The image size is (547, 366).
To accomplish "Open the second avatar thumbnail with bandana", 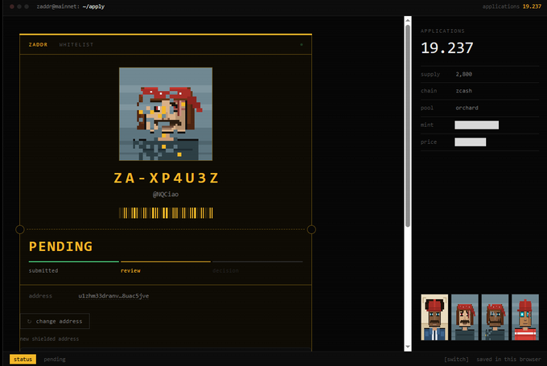I will (x=465, y=317).
